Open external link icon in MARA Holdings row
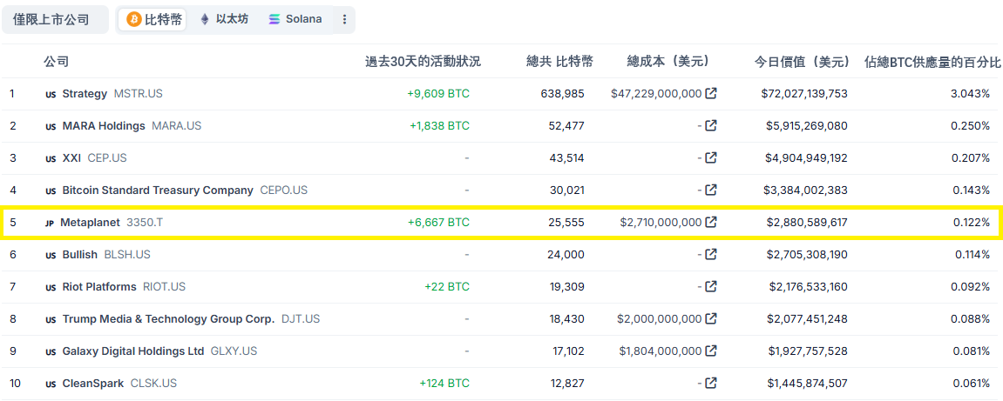The image size is (1003, 401). 711,126
